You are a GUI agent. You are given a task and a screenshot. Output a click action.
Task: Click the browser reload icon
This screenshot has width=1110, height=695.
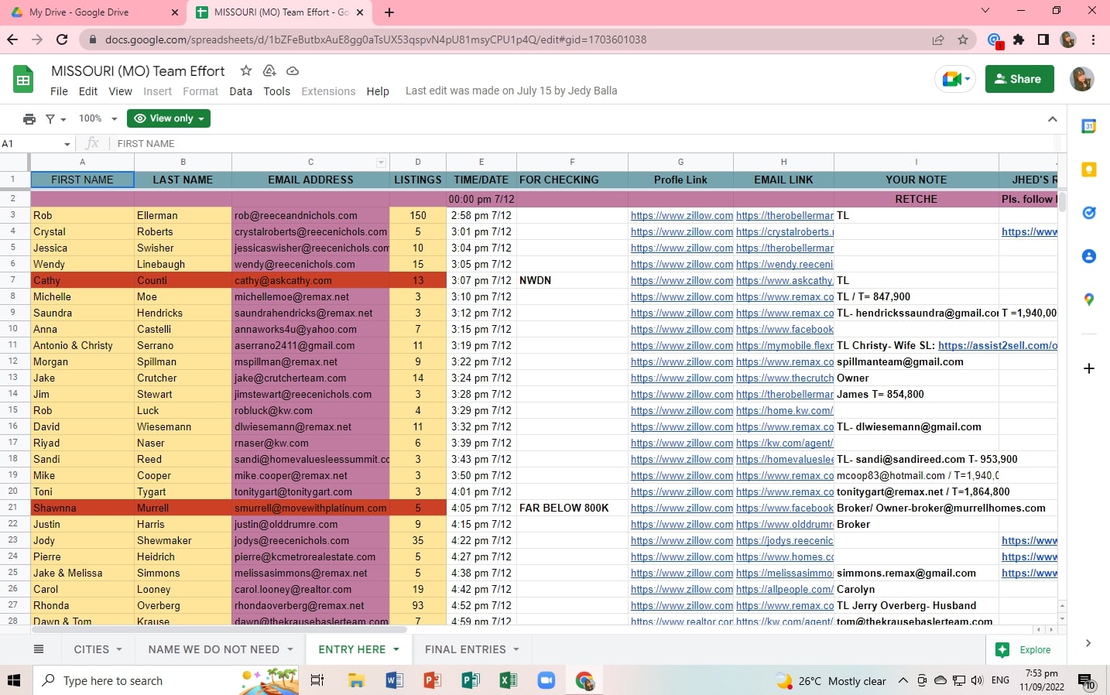coord(62,39)
